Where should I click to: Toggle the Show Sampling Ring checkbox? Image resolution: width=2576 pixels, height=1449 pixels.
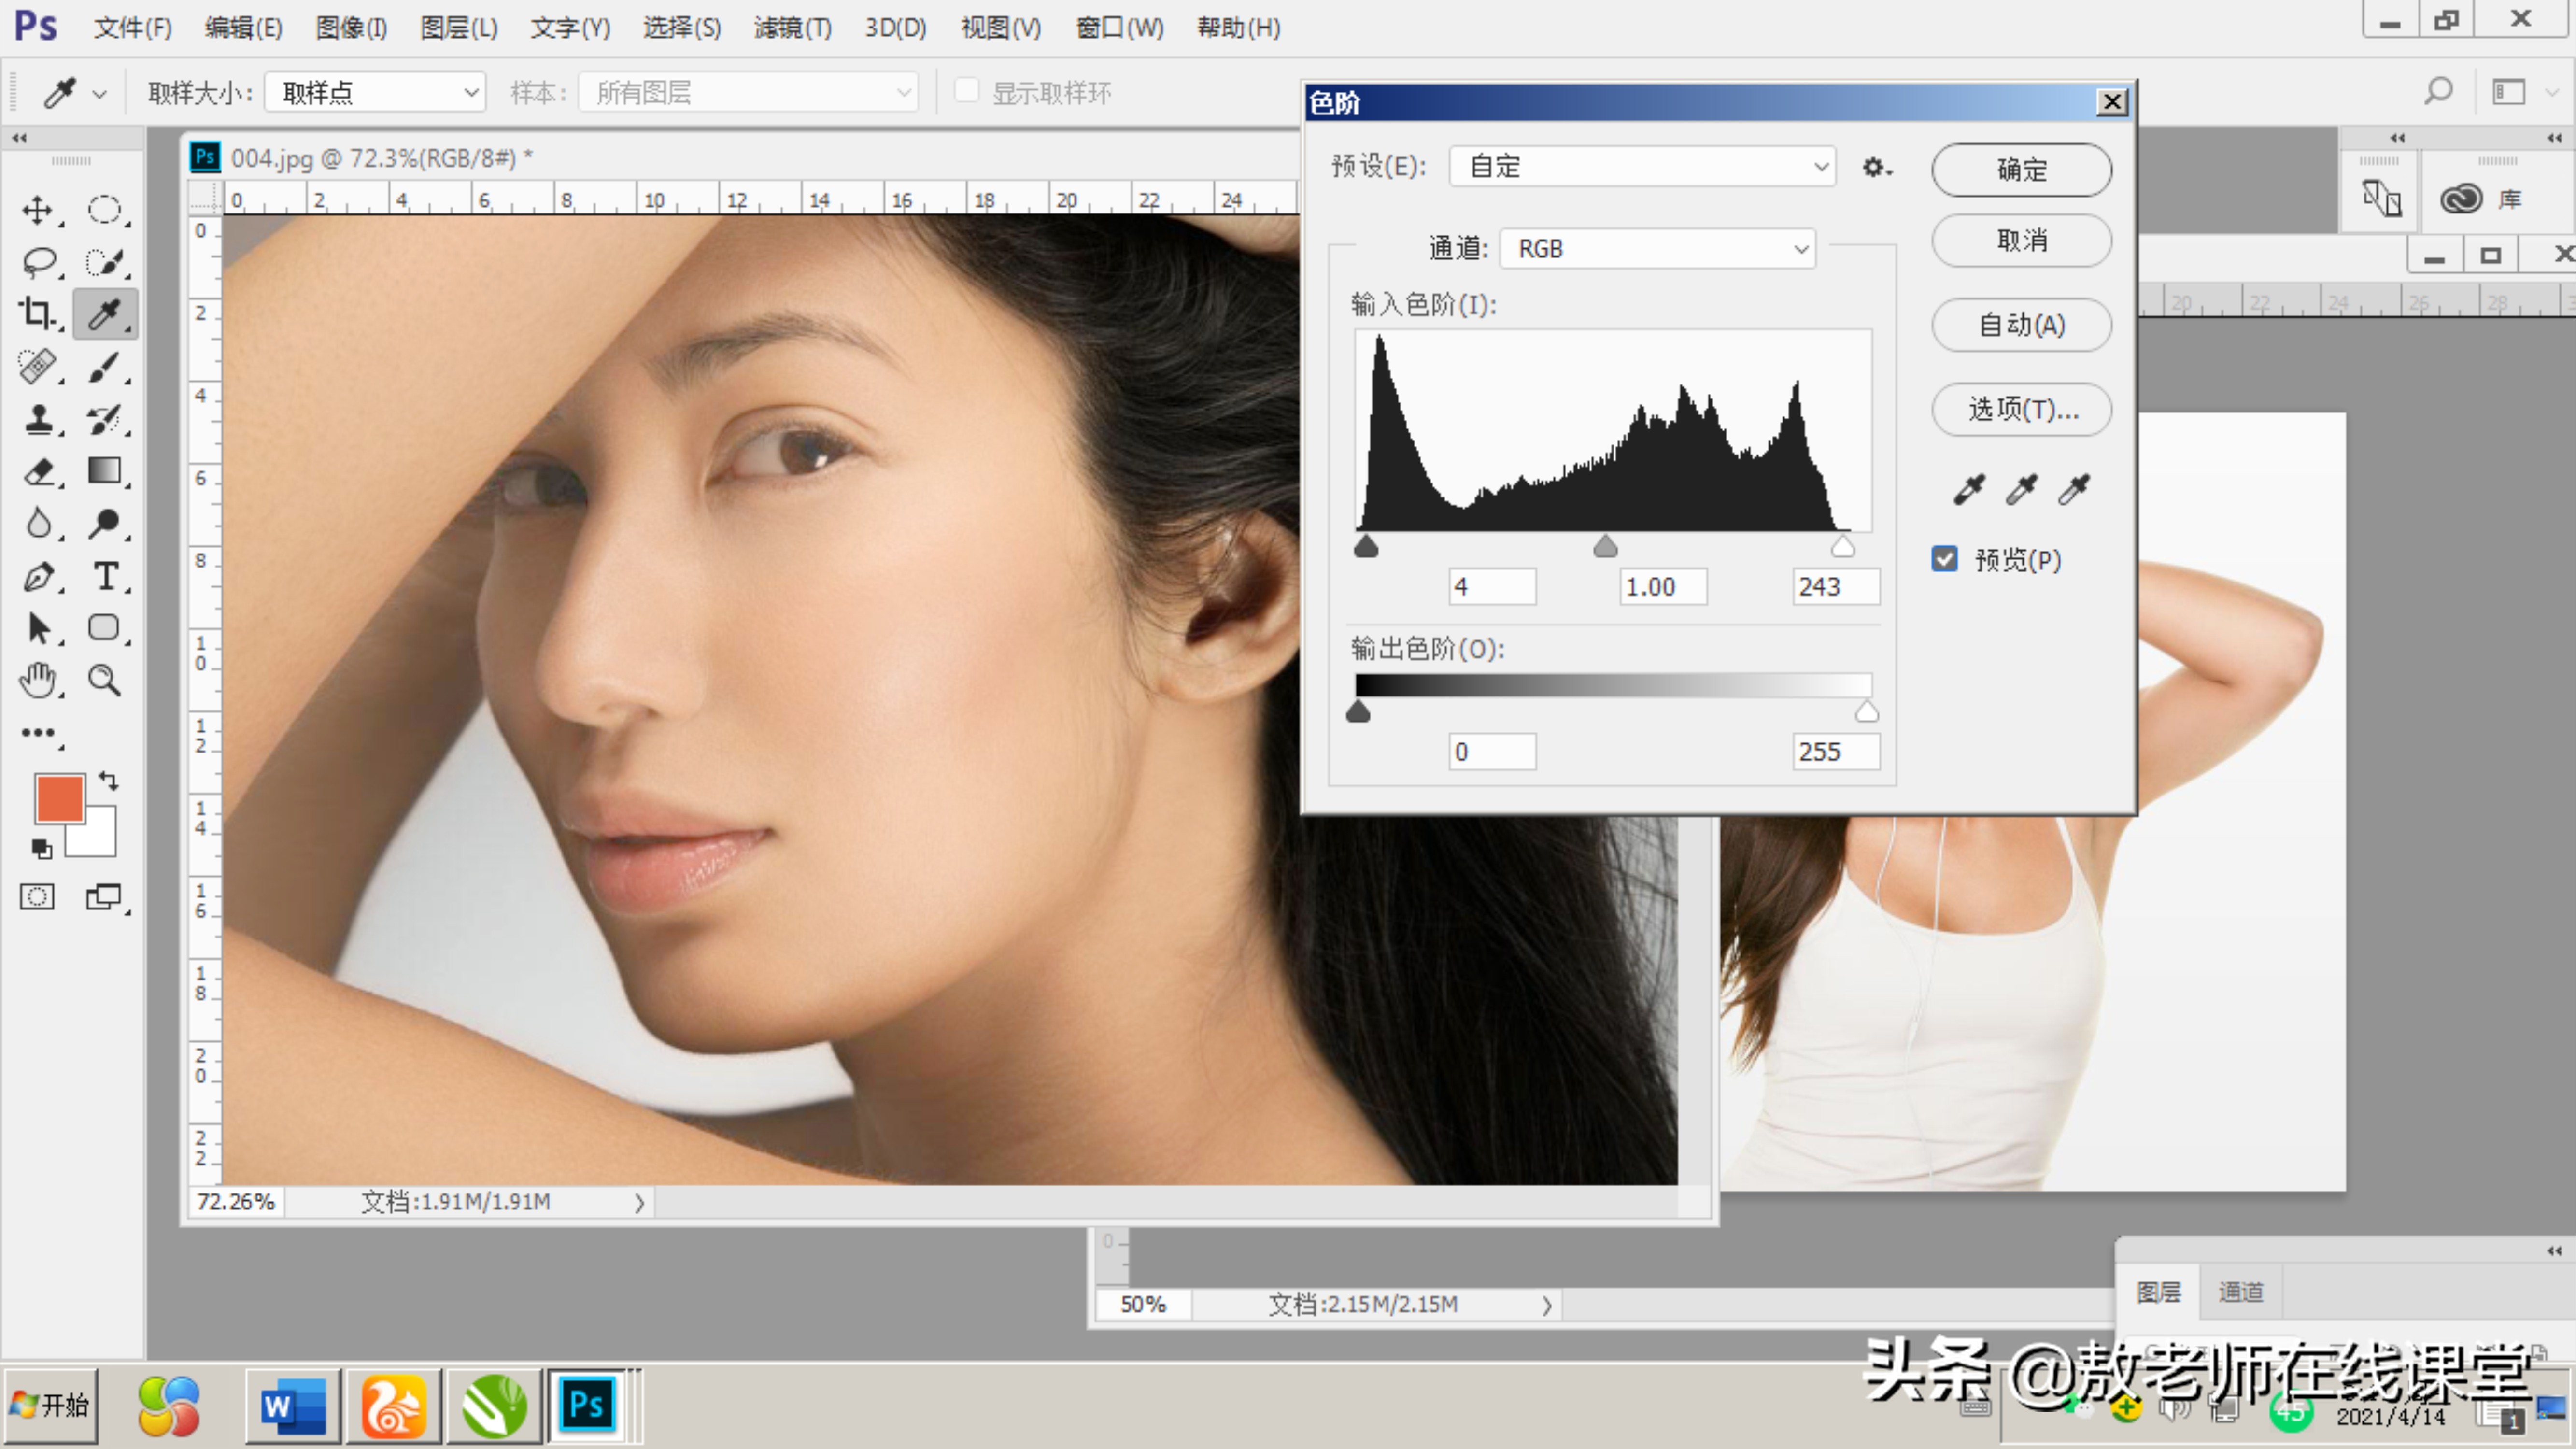[x=966, y=91]
